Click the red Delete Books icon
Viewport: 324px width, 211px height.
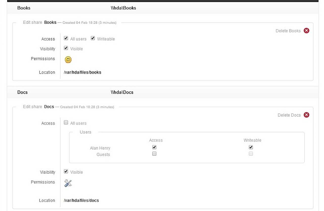307,31
